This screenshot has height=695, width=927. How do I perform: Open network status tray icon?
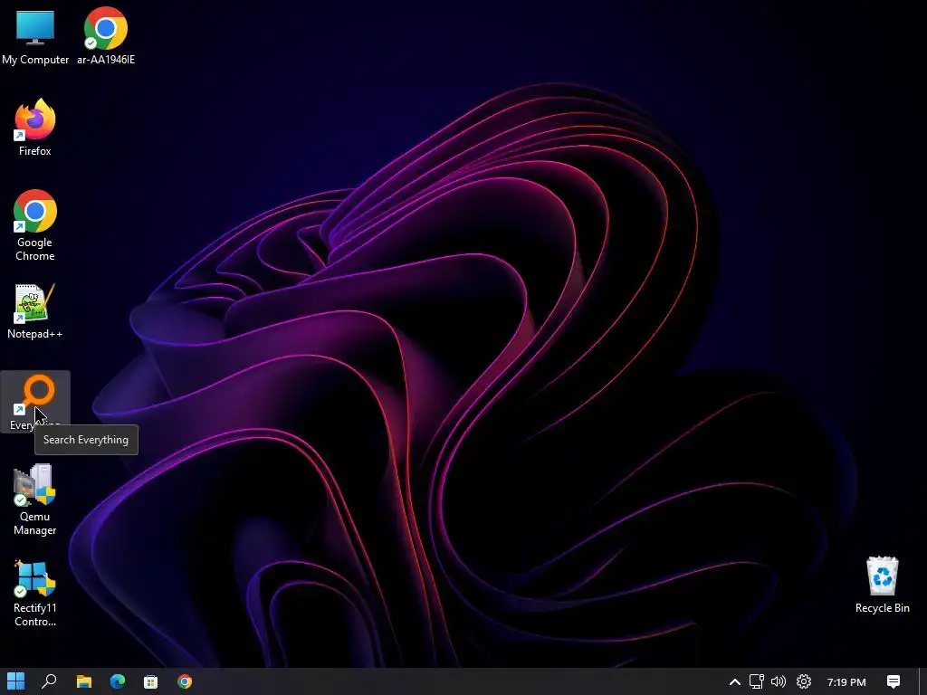(x=757, y=682)
